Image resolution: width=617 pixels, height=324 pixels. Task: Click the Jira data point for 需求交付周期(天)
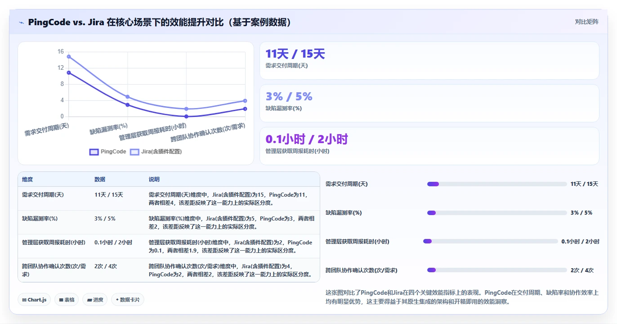pos(69,56)
